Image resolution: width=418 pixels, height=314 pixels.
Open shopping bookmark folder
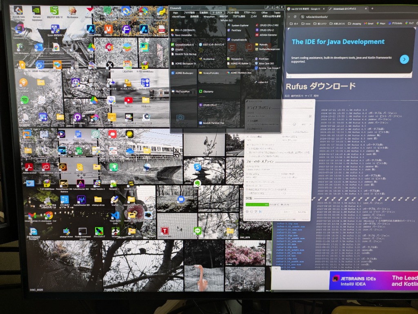pyautogui.click(x=355, y=23)
